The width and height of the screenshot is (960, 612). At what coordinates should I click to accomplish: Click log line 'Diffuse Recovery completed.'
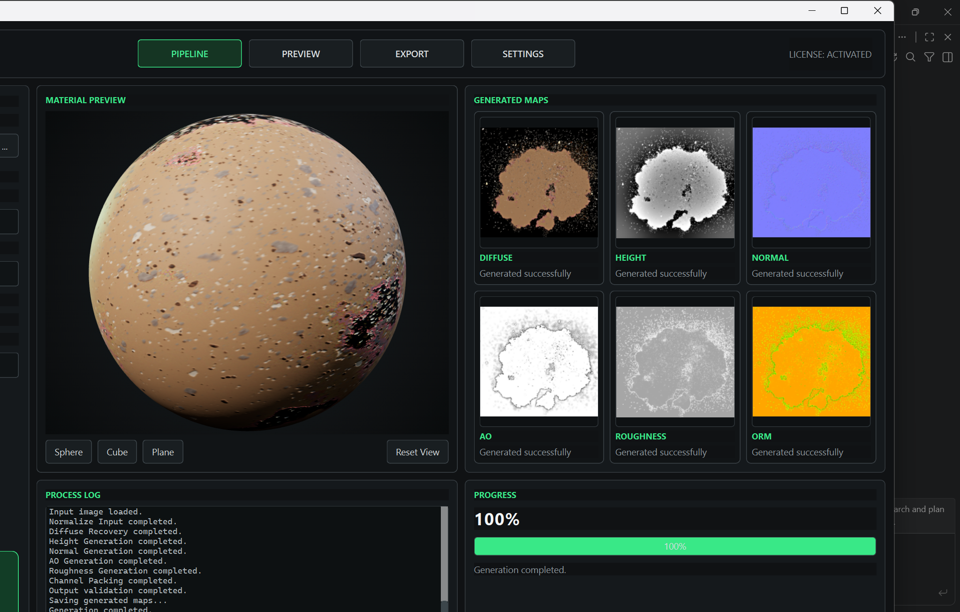click(115, 531)
